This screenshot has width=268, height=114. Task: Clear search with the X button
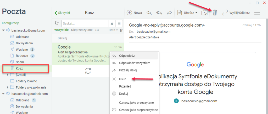point(112,23)
